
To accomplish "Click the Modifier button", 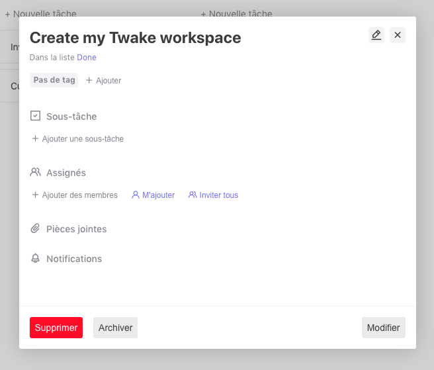I will click(x=383, y=328).
